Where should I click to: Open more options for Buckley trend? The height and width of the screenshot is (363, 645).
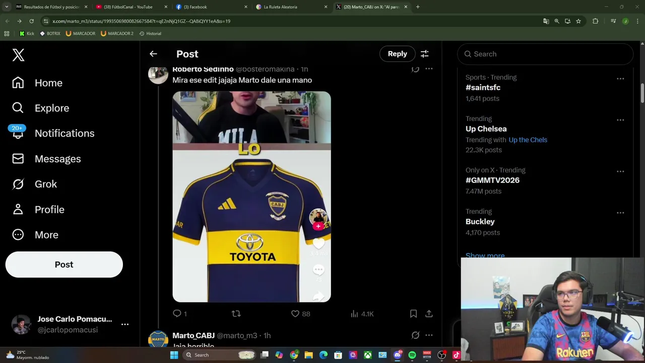(620, 213)
